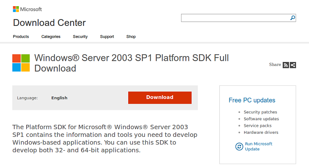Click the Microsoft Update refresh icon
Screen dimensions: 309x168
(x=239, y=146)
